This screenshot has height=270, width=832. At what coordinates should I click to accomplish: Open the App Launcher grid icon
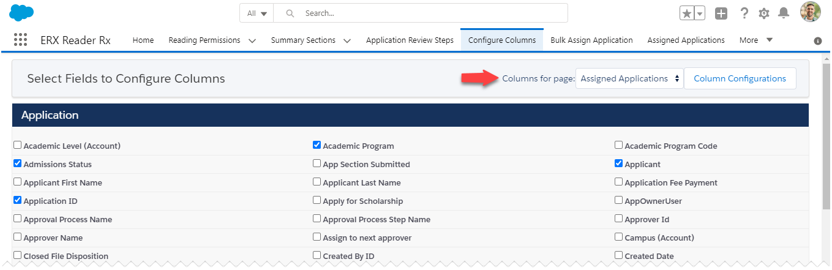(21, 40)
